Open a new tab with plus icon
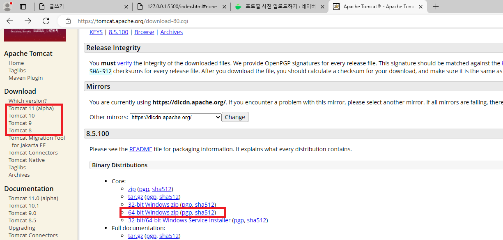 coord(436,7)
